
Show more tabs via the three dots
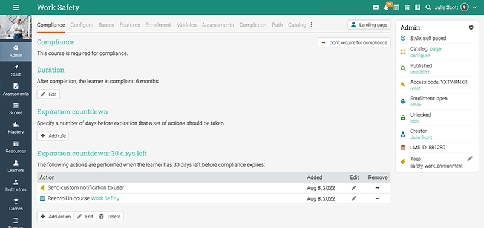(311, 25)
